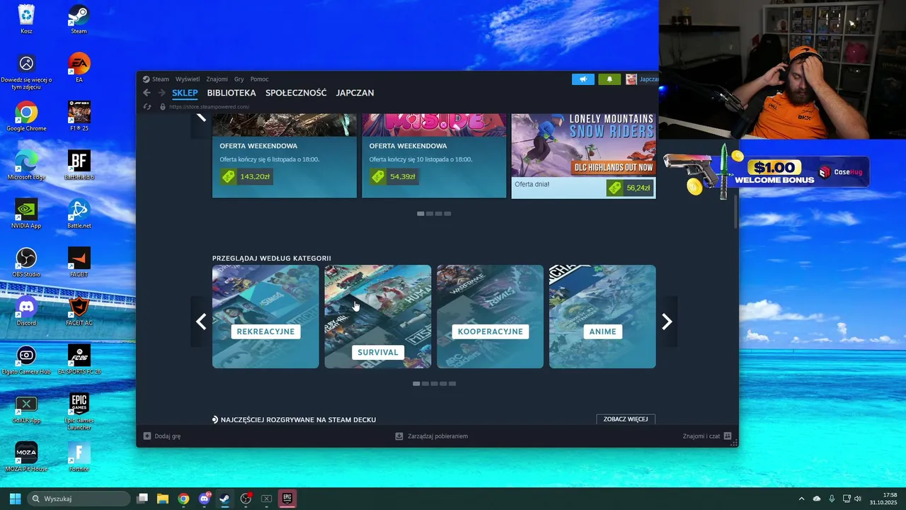Open the Lonely Mountains Snow Riders offer
The height and width of the screenshot is (510, 906).
point(583,156)
